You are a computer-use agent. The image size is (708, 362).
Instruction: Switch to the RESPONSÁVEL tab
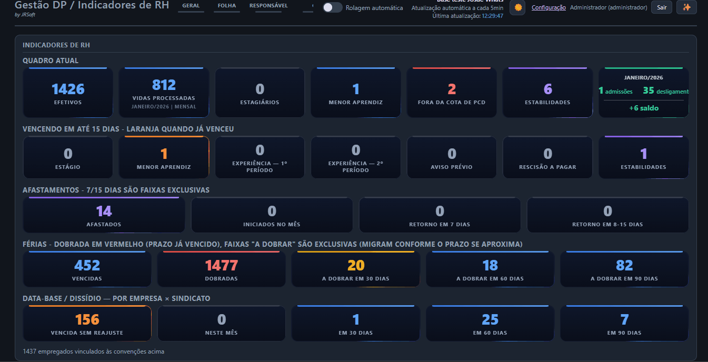(x=268, y=6)
